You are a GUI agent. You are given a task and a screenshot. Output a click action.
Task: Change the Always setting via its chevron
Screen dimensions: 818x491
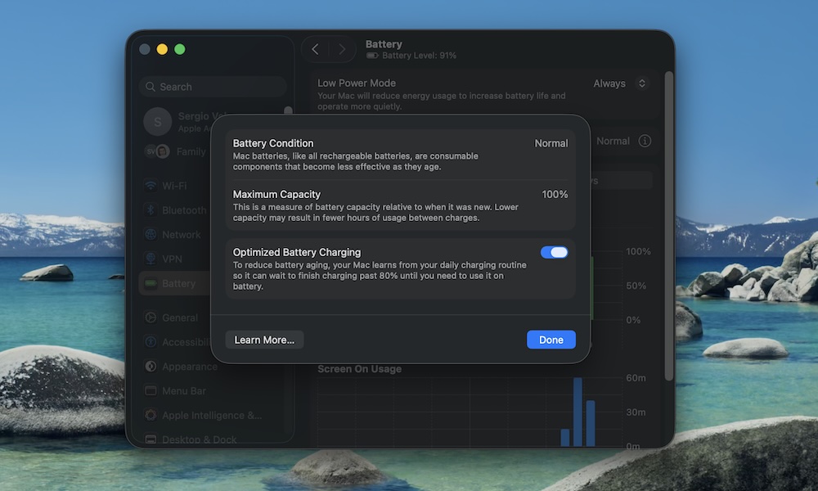click(641, 83)
